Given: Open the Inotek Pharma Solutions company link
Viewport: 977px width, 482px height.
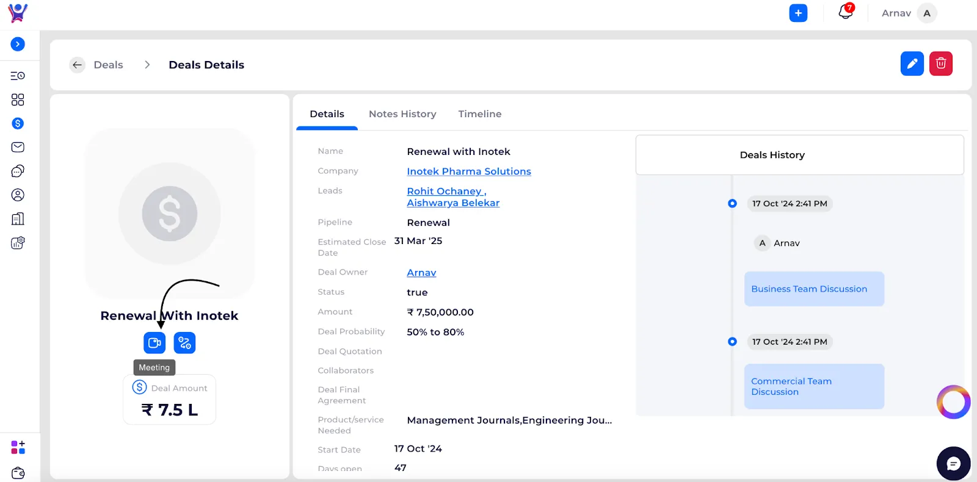Looking at the screenshot, I should coord(469,171).
